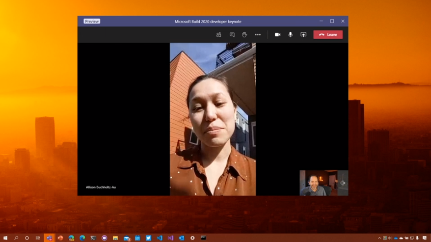Viewport: 431px width, 242px height.
Task: Click the Preview badge in title bar
Action: pyautogui.click(x=92, y=22)
